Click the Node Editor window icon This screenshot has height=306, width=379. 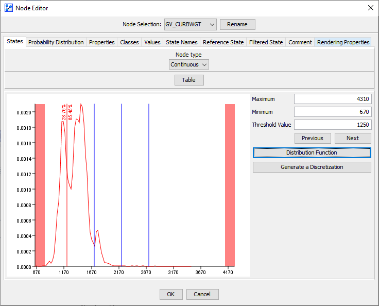(x=9, y=7)
